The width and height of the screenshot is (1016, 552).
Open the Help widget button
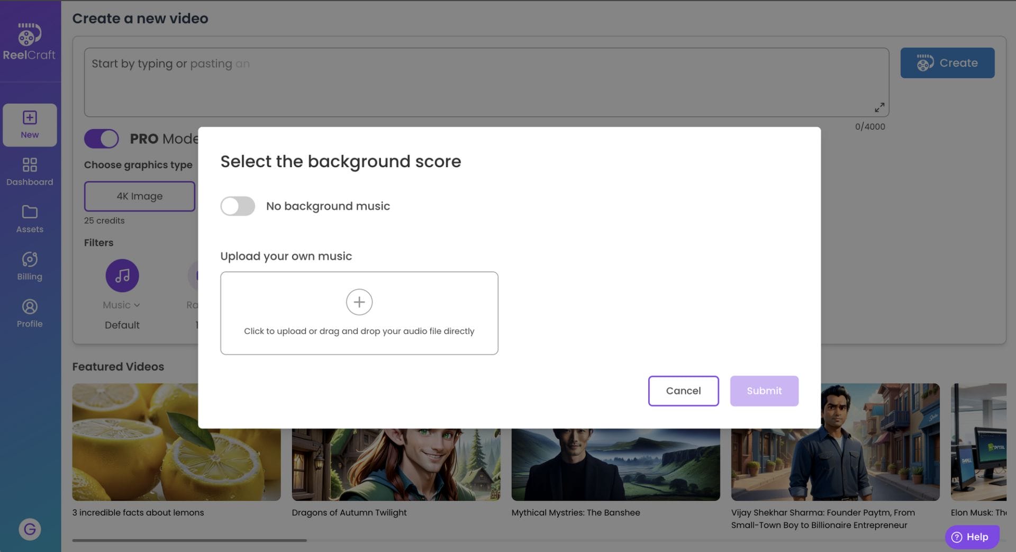(971, 537)
